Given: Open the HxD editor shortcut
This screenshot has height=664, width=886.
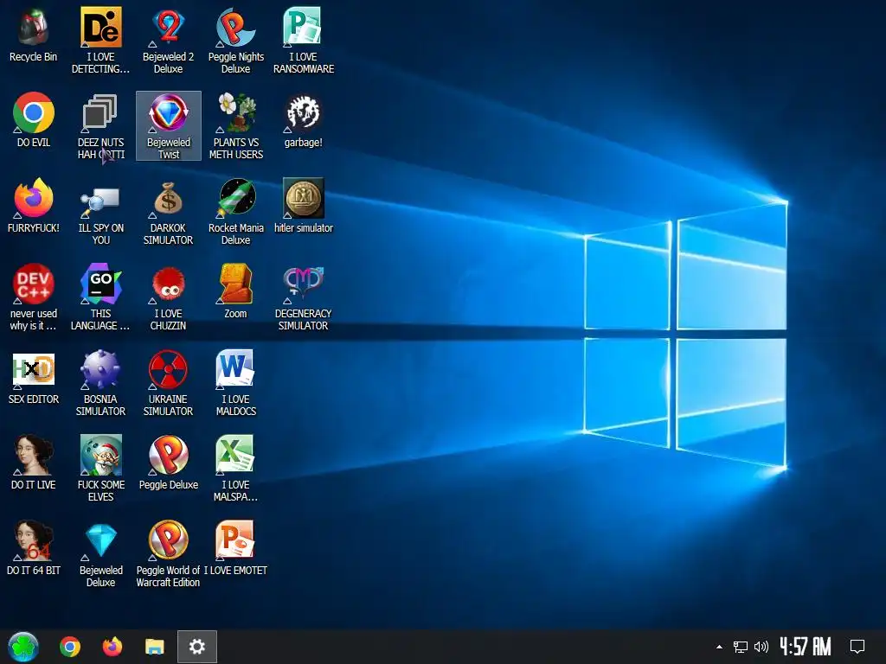Looking at the screenshot, I should [x=34, y=377].
